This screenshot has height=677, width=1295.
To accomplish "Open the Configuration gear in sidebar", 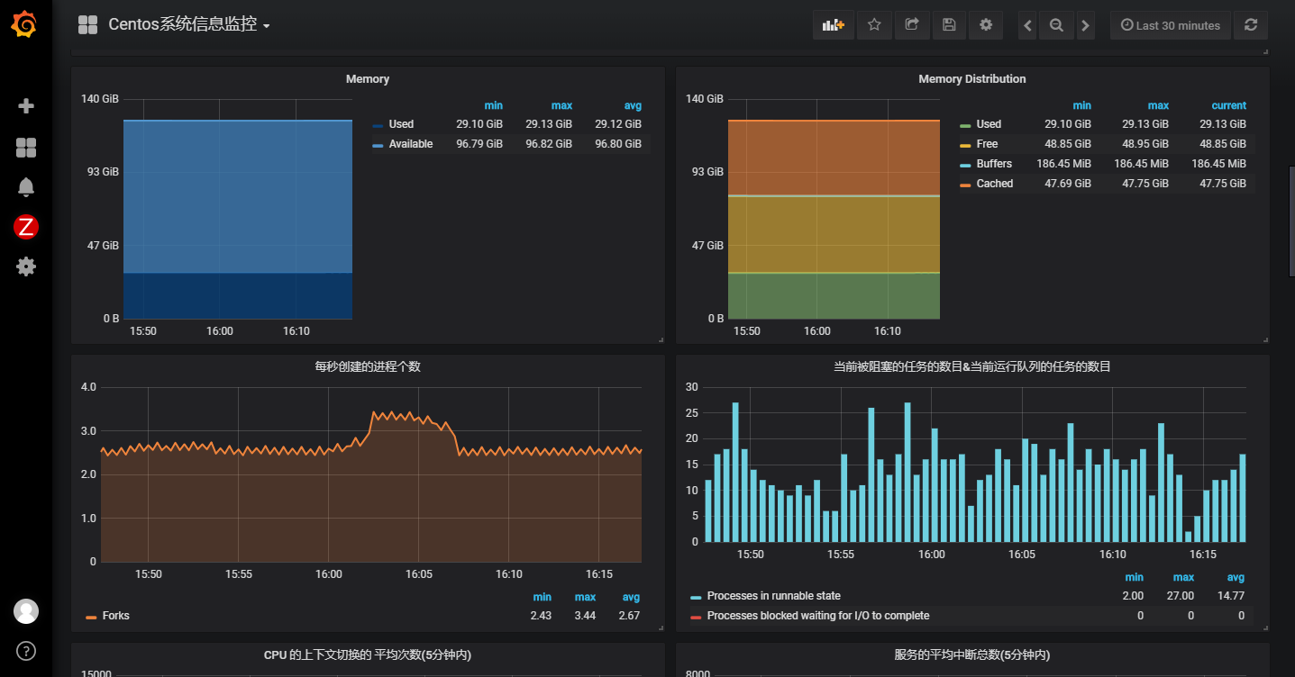I will pyautogui.click(x=26, y=266).
